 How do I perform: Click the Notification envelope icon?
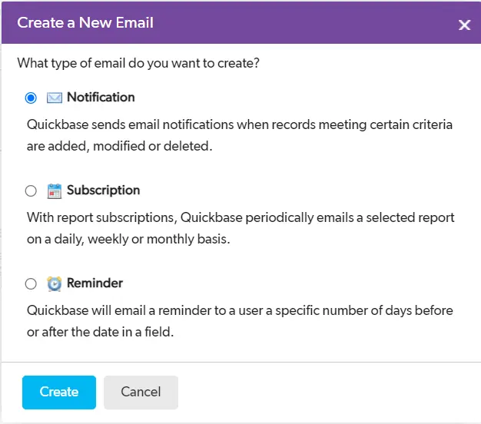(x=55, y=98)
